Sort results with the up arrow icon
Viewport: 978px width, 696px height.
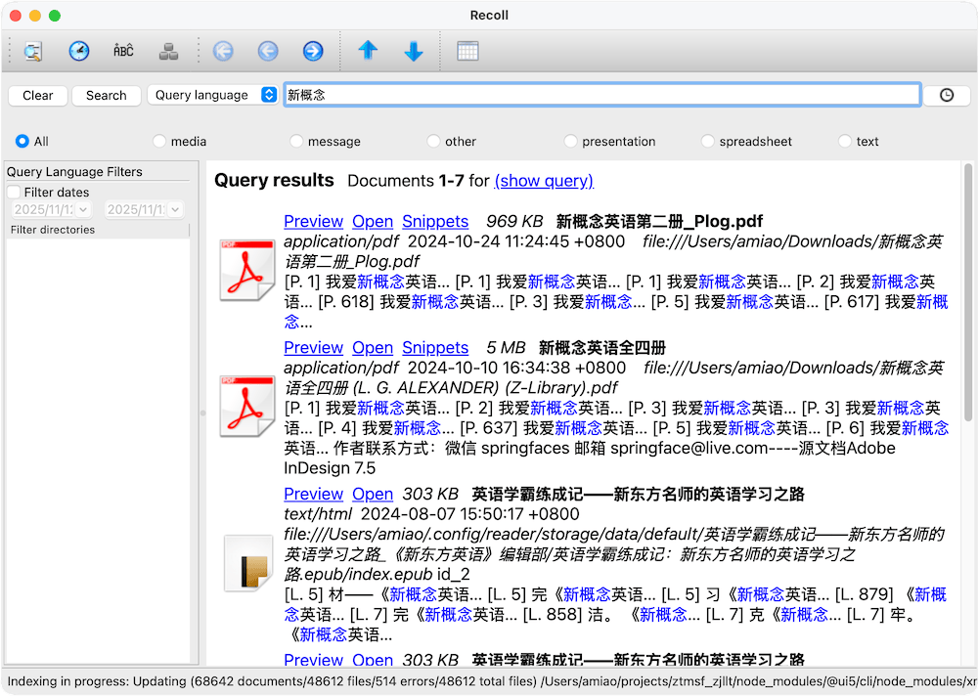click(x=368, y=50)
